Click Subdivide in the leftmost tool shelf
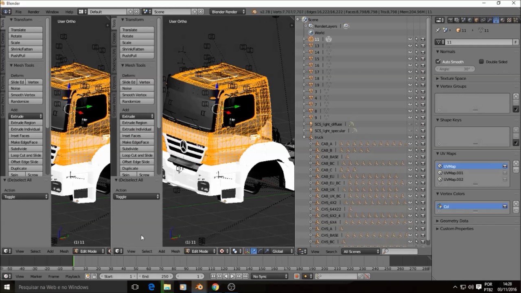The image size is (521, 293). tap(26, 149)
